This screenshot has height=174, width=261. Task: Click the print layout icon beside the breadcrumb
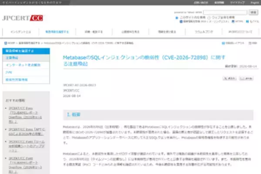pos(223,43)
